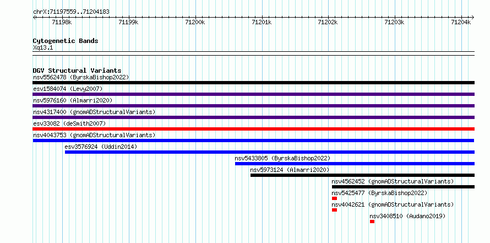Viewport: 490px width, 243px height.
Task: Open the nsv5425477 (ByrskaBishop2022) label
Action: point(379,193)
